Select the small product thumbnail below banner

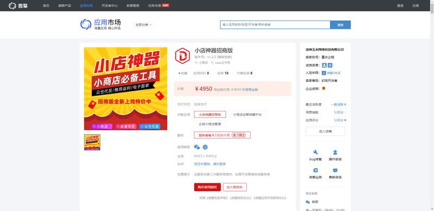92,142
